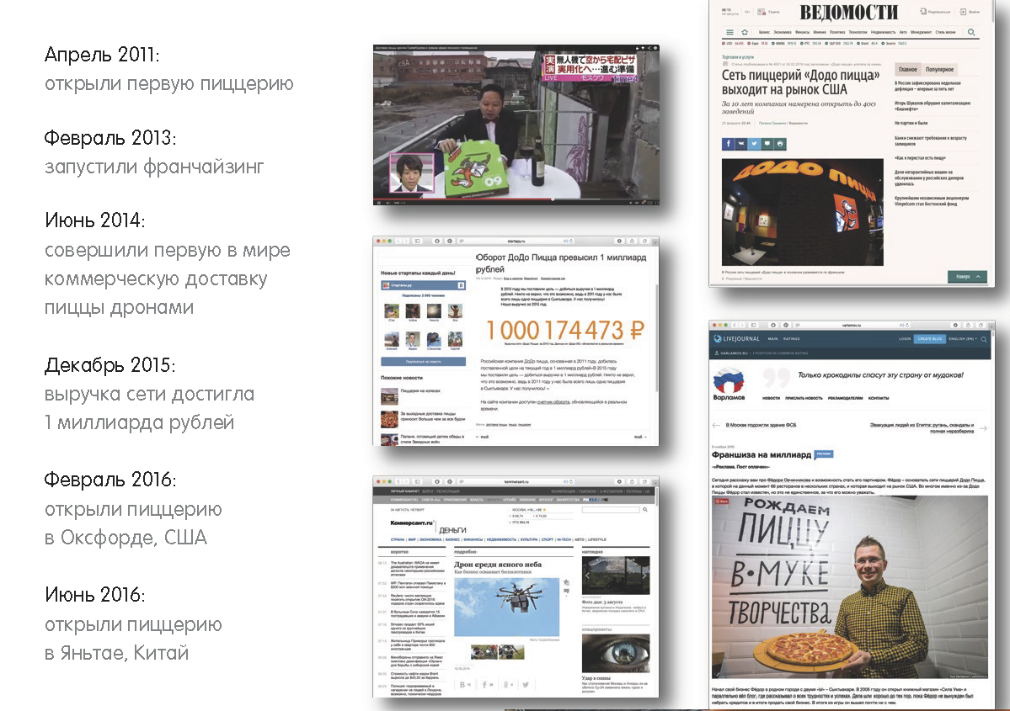Image resolution: width=1010 pixels, height=711 pixels.
Task: Click headline «Дрон среди ясного неба»
Action: (498, 565)
